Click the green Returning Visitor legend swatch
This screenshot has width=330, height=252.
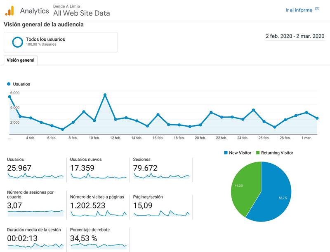point(258,153)
